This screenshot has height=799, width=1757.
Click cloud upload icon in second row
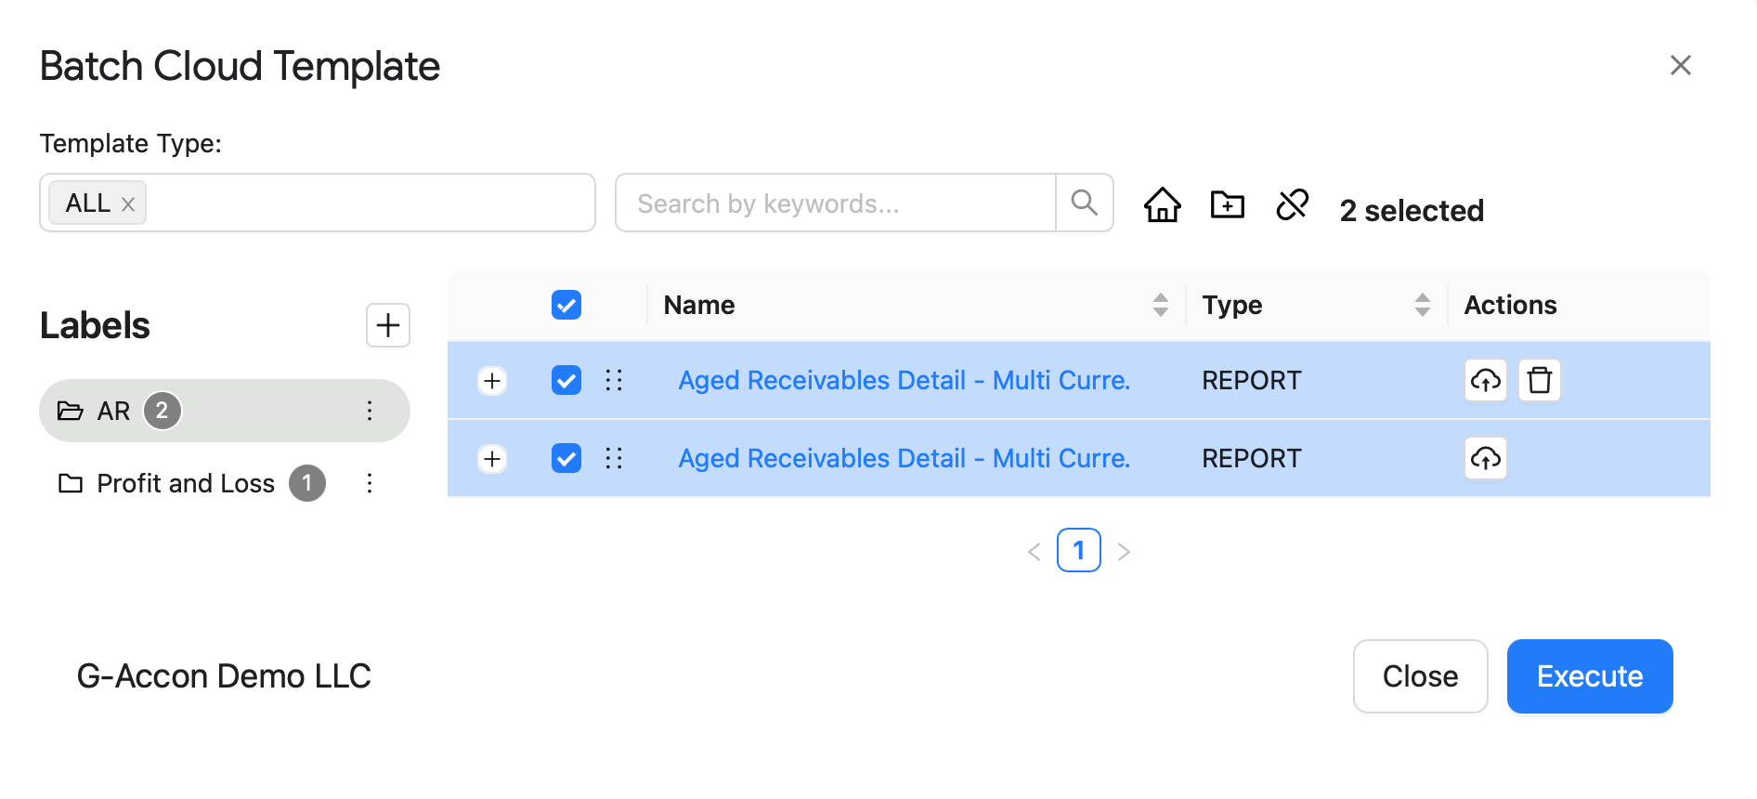pos(1485,458)
